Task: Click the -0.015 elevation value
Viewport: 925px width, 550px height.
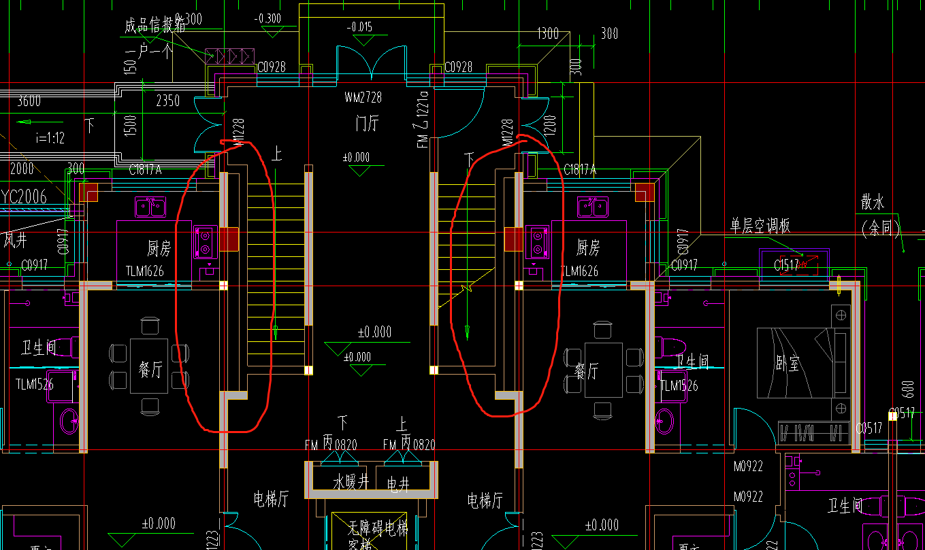Action: click(359, 27)
